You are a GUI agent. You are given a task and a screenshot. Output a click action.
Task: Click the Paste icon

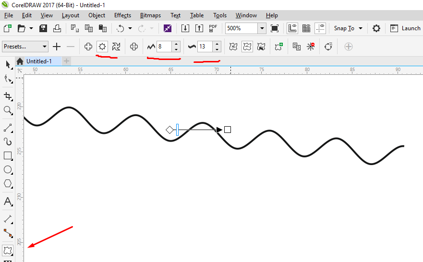coord(103,28)
